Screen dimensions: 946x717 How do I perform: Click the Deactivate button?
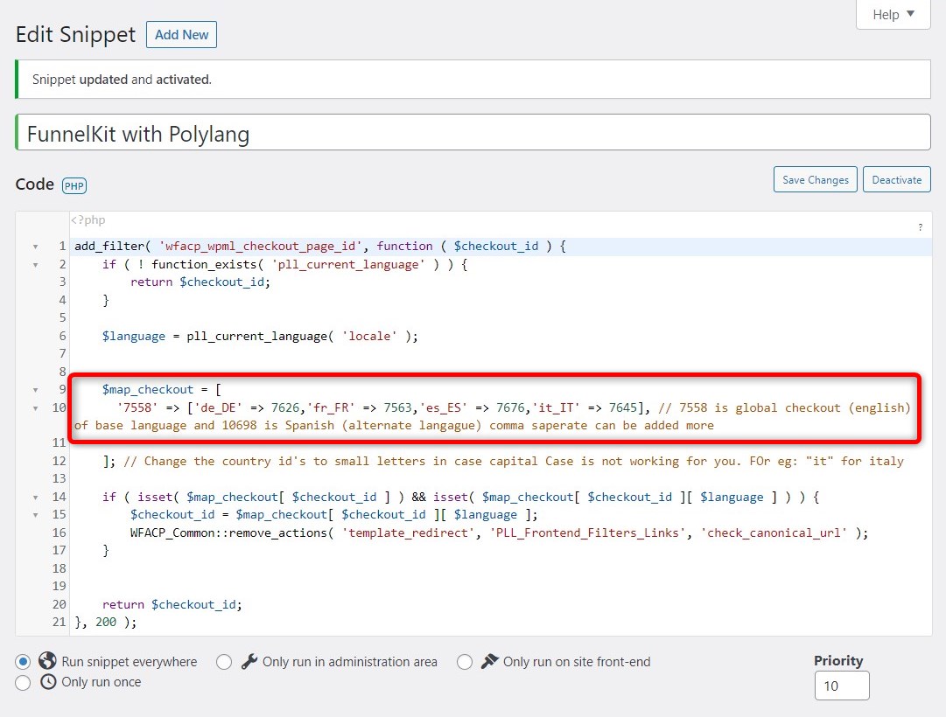tap(896, 179)
